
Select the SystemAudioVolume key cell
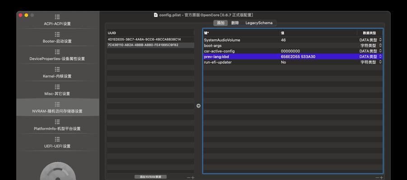(222, 40)
